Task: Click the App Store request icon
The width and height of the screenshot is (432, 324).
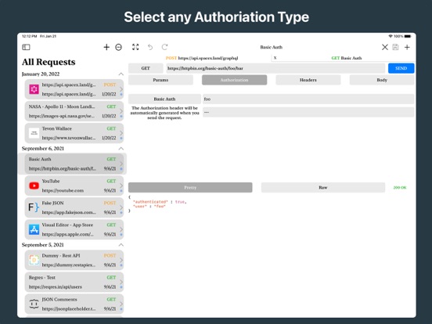Action: point(34,229)
